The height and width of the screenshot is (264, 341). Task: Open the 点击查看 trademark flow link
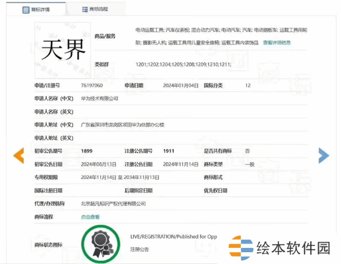[x=91, y=217]
